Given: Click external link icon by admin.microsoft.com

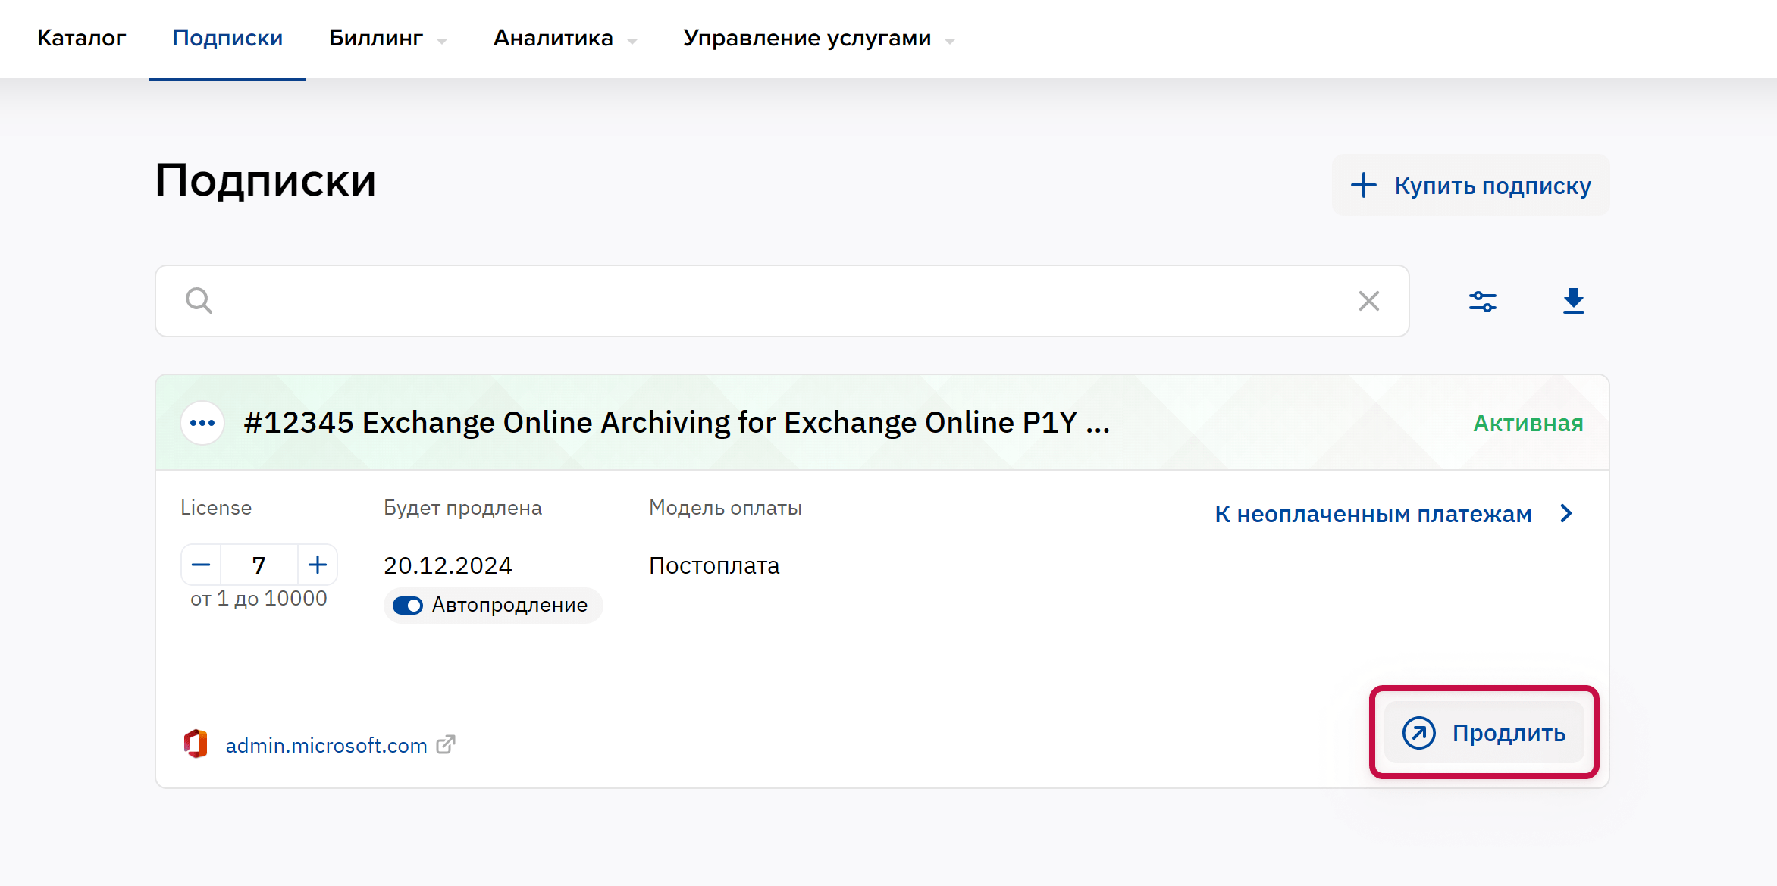Looking at the screenshot, I should [x=447, y=744].
